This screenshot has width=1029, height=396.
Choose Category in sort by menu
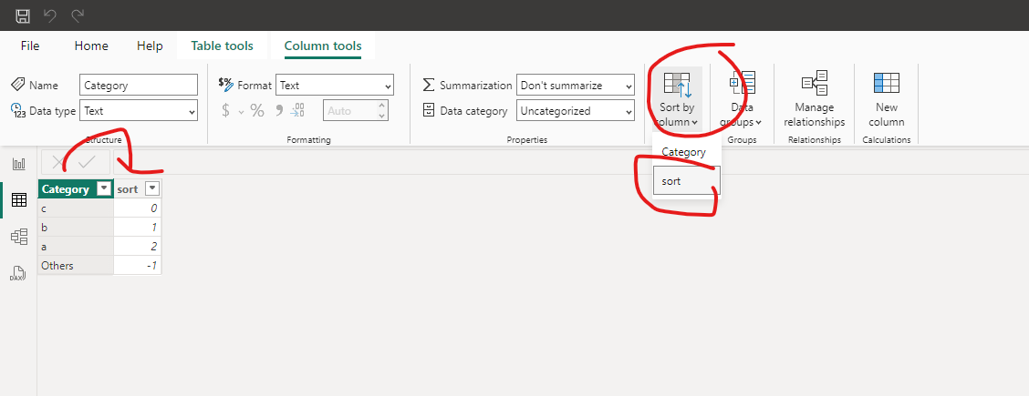point(687,152)
